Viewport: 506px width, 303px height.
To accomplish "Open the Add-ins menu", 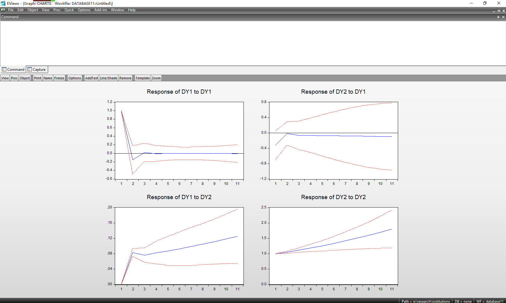I will (x=100, y=10).
